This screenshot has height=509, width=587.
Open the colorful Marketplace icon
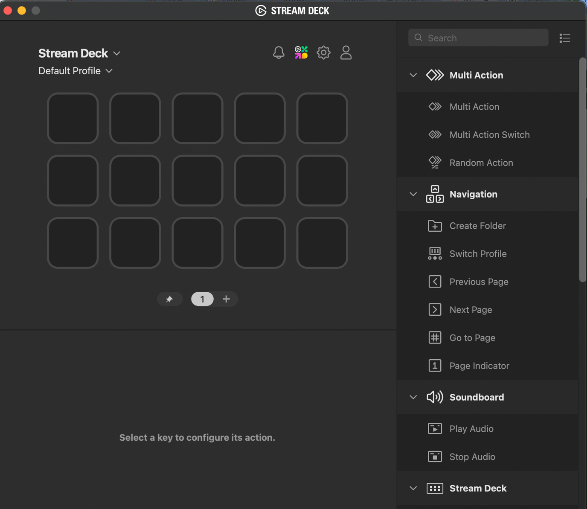tap(301, 52)
